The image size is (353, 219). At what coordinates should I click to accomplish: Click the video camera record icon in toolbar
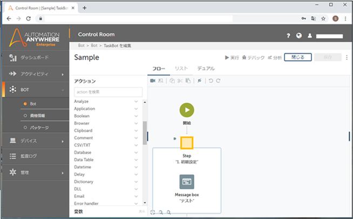(x=153, y=80)
